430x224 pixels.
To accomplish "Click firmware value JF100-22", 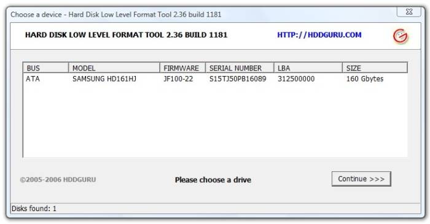I will coord(178,79).
